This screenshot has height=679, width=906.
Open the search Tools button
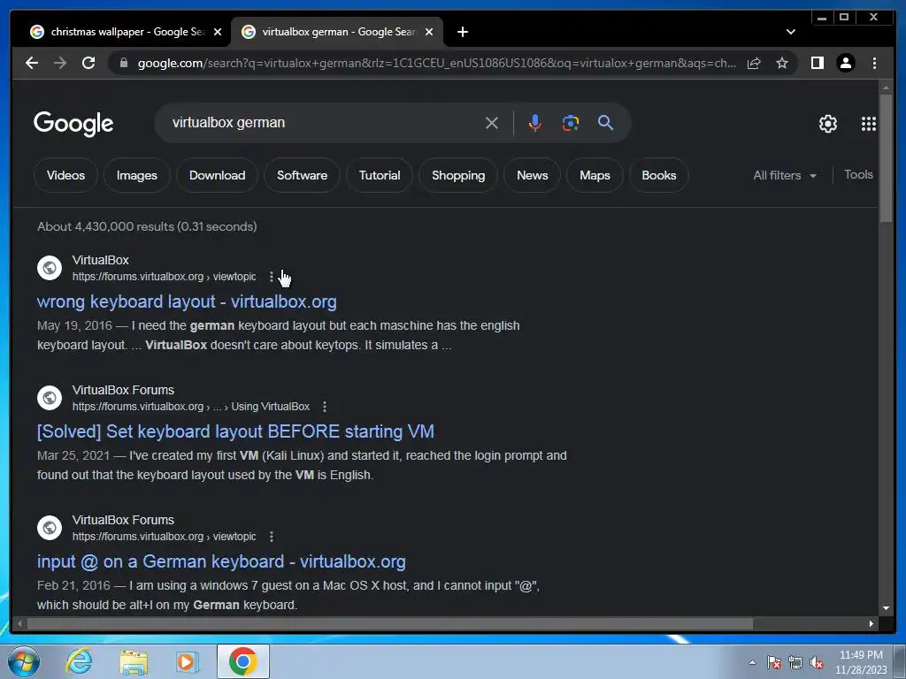tap(858, 174)
